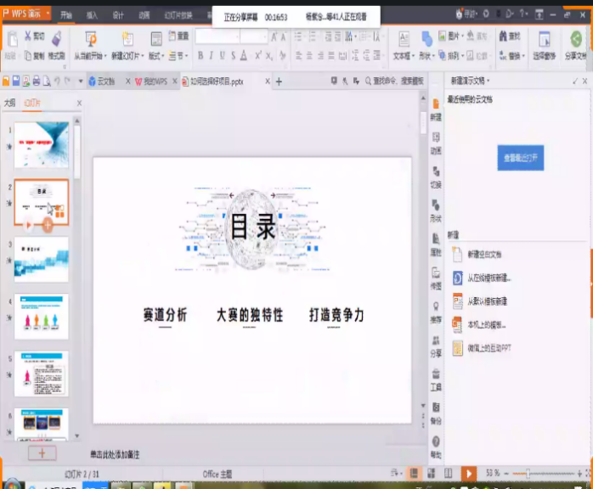Click the Redo arrow
The width and height of the screenshot is (593, 489).
(x=67, y=81)
